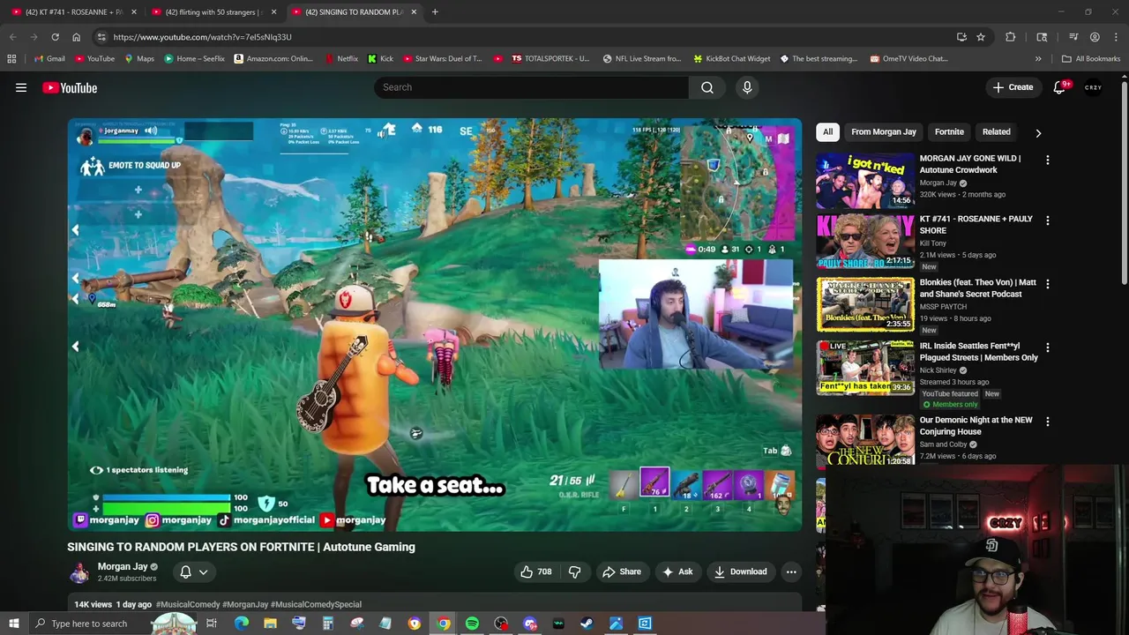Open the Amazon.com bookmark
The image size is (1129, 635).
point(273,59)
